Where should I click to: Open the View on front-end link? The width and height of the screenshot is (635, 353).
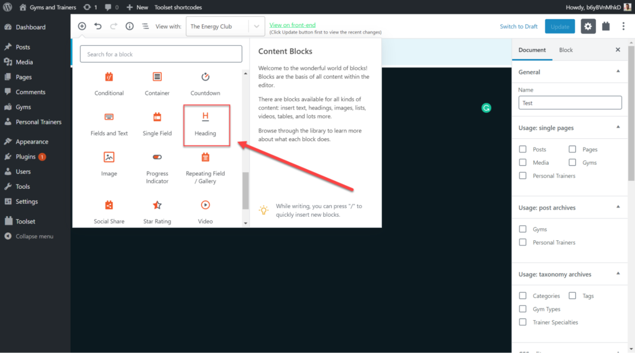[x=293, y=25]
